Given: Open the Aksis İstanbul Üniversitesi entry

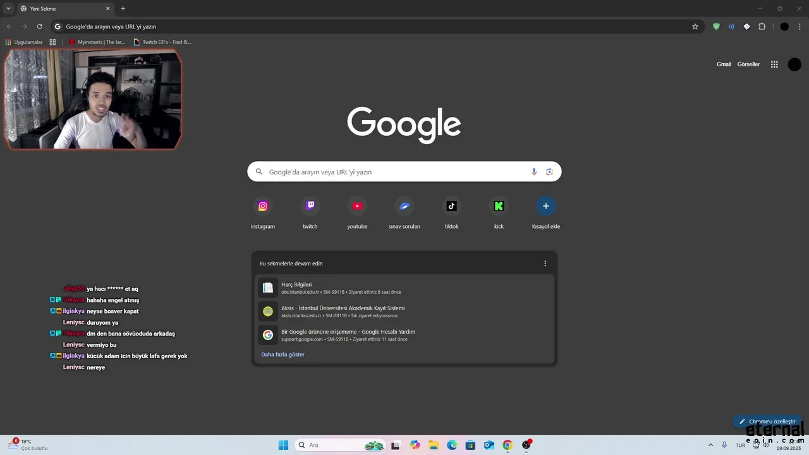Looking at the screenshot, I should click(404, 312).
